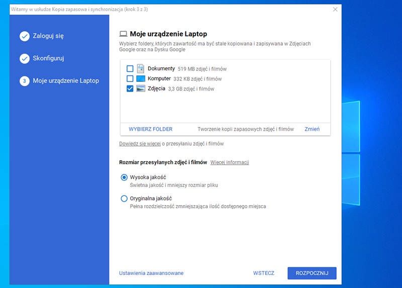
Task: Uncheck the Zdjęcia folder checkbox
Action: pyautogui.click(x=130, y=89)
